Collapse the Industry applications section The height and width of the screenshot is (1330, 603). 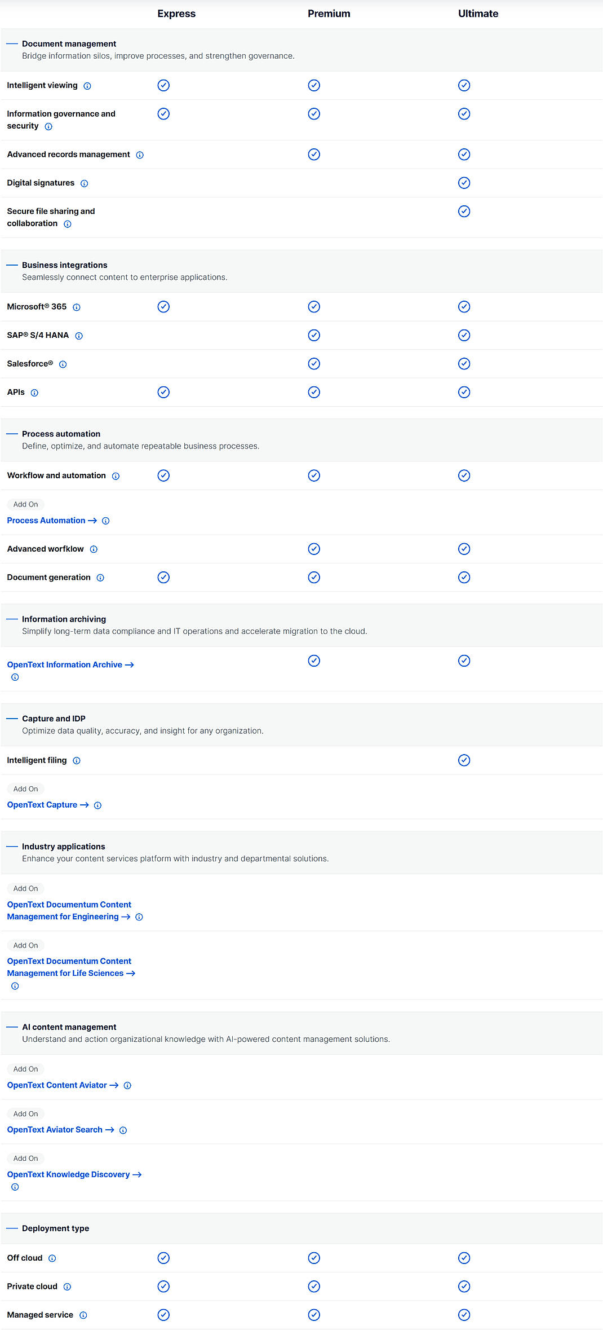point(12,847)
